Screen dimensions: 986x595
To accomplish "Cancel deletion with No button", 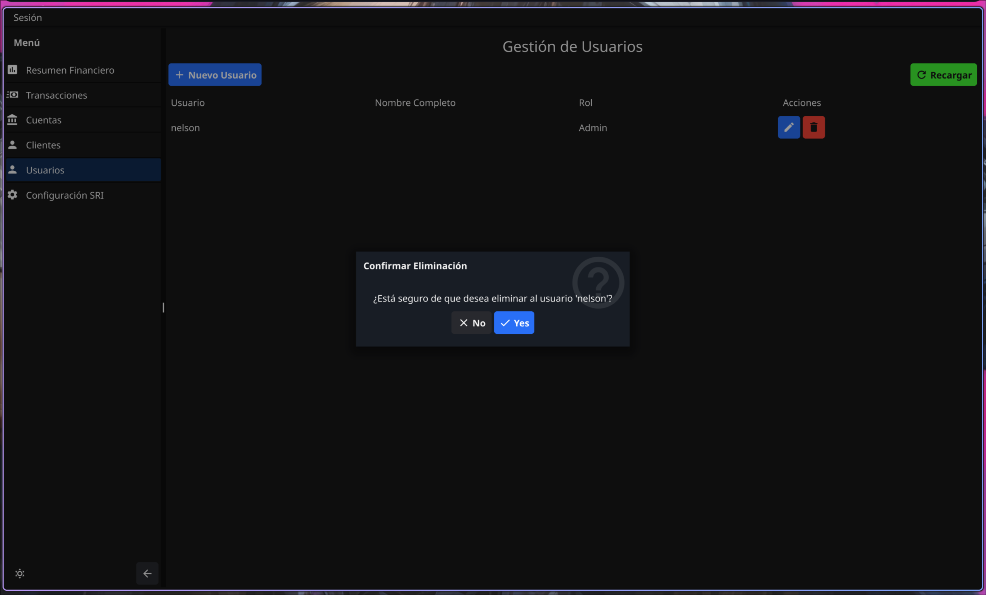I will [471, 323].
